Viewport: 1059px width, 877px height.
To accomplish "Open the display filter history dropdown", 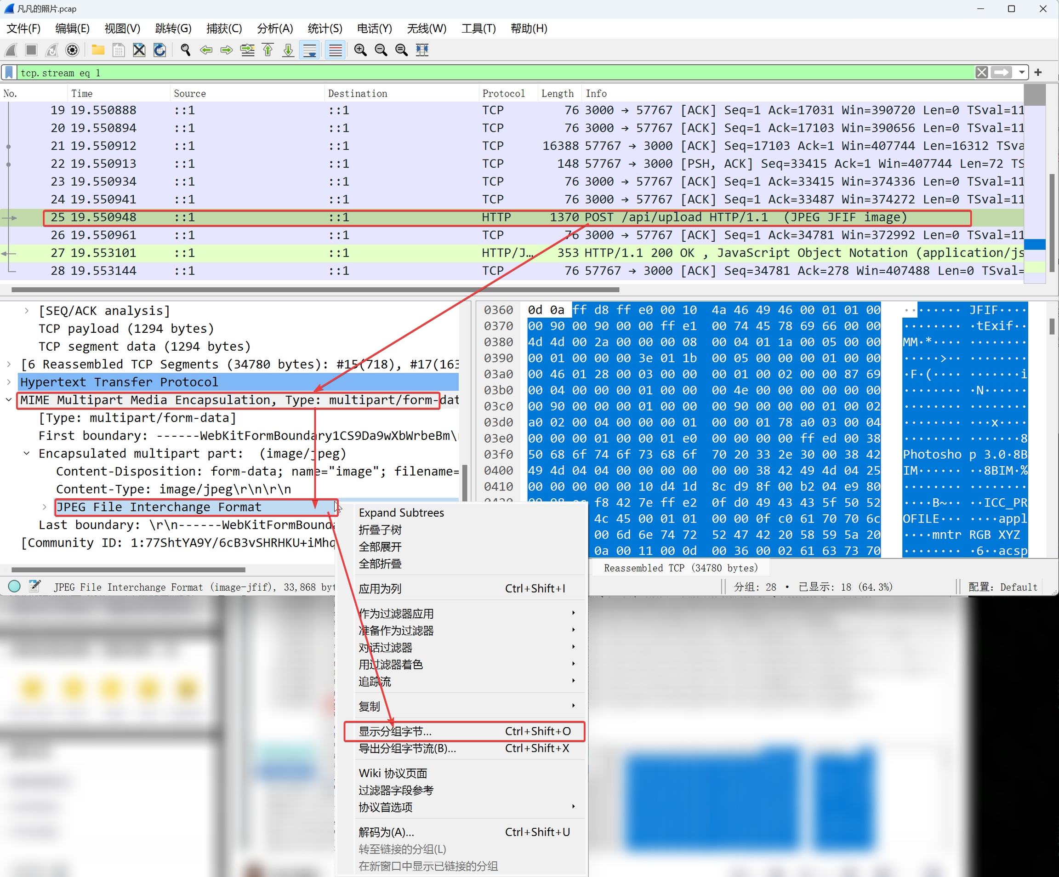I will tap(1022, 73).
